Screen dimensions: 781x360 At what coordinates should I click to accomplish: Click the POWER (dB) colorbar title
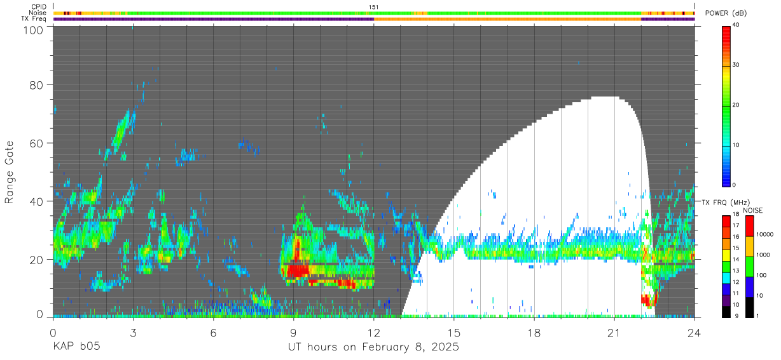pos(726,13)
